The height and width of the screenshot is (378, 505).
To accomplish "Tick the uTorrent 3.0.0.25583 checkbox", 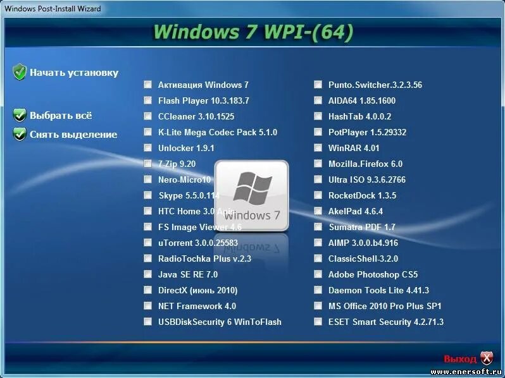I will tap(148, 243).
